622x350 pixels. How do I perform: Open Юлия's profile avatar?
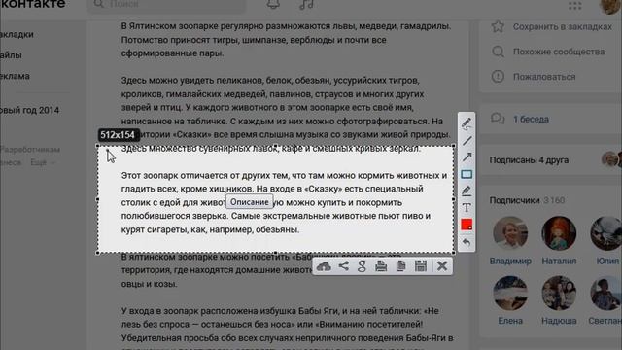click(605, 233)
